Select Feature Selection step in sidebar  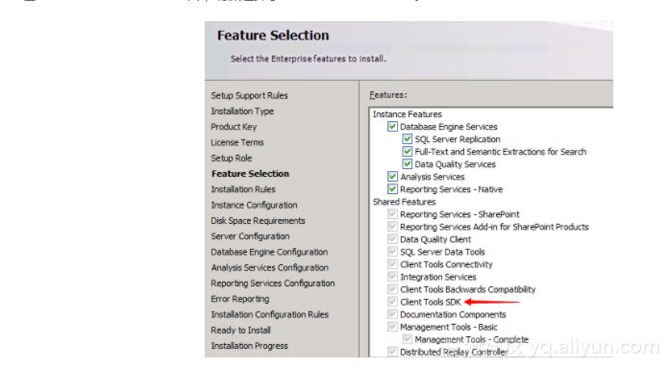(250, 173)
